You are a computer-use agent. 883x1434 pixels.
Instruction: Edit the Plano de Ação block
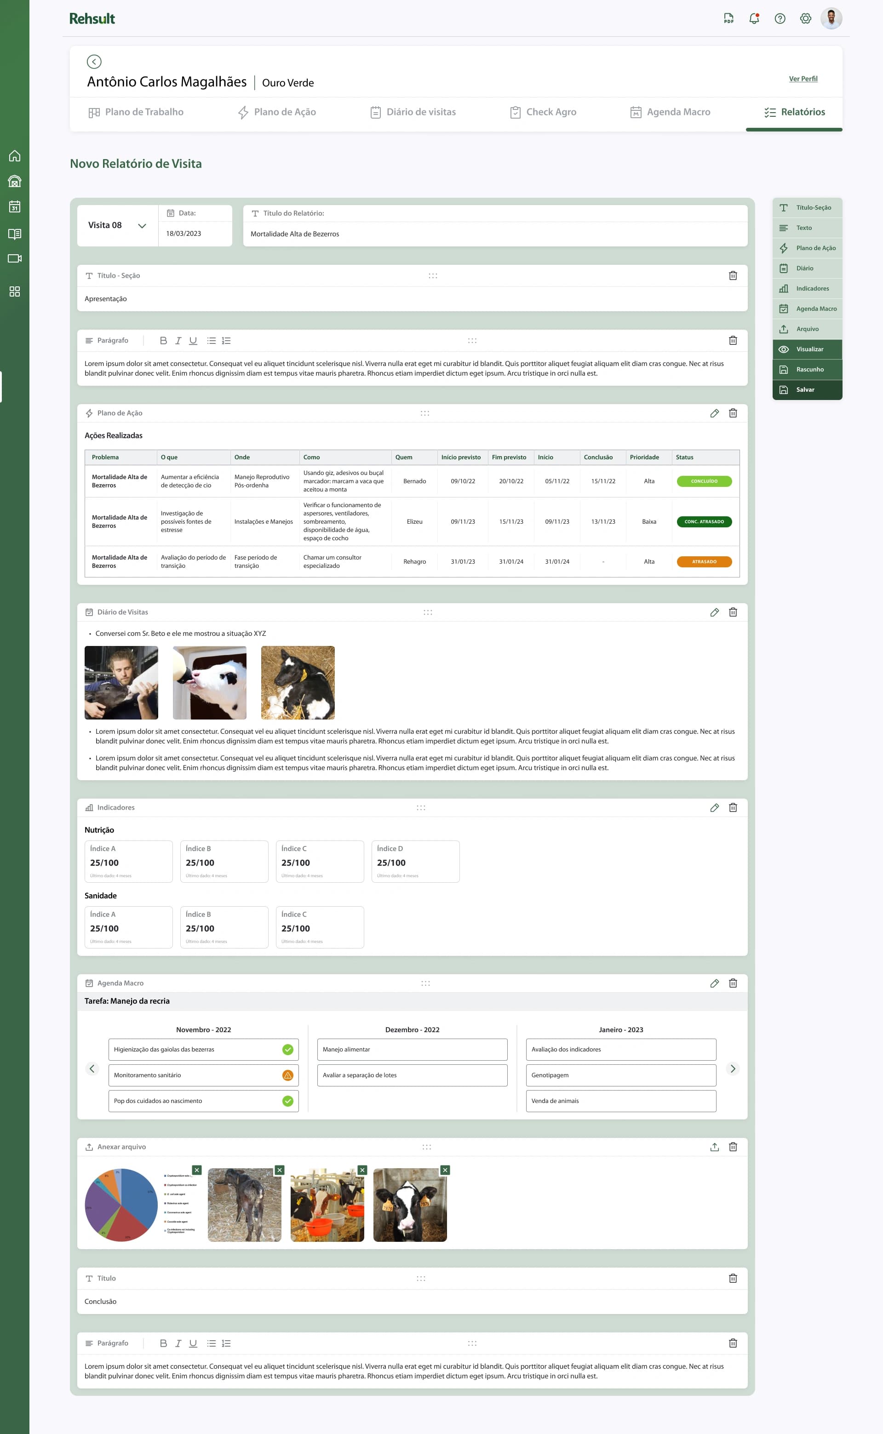point(714,413)
